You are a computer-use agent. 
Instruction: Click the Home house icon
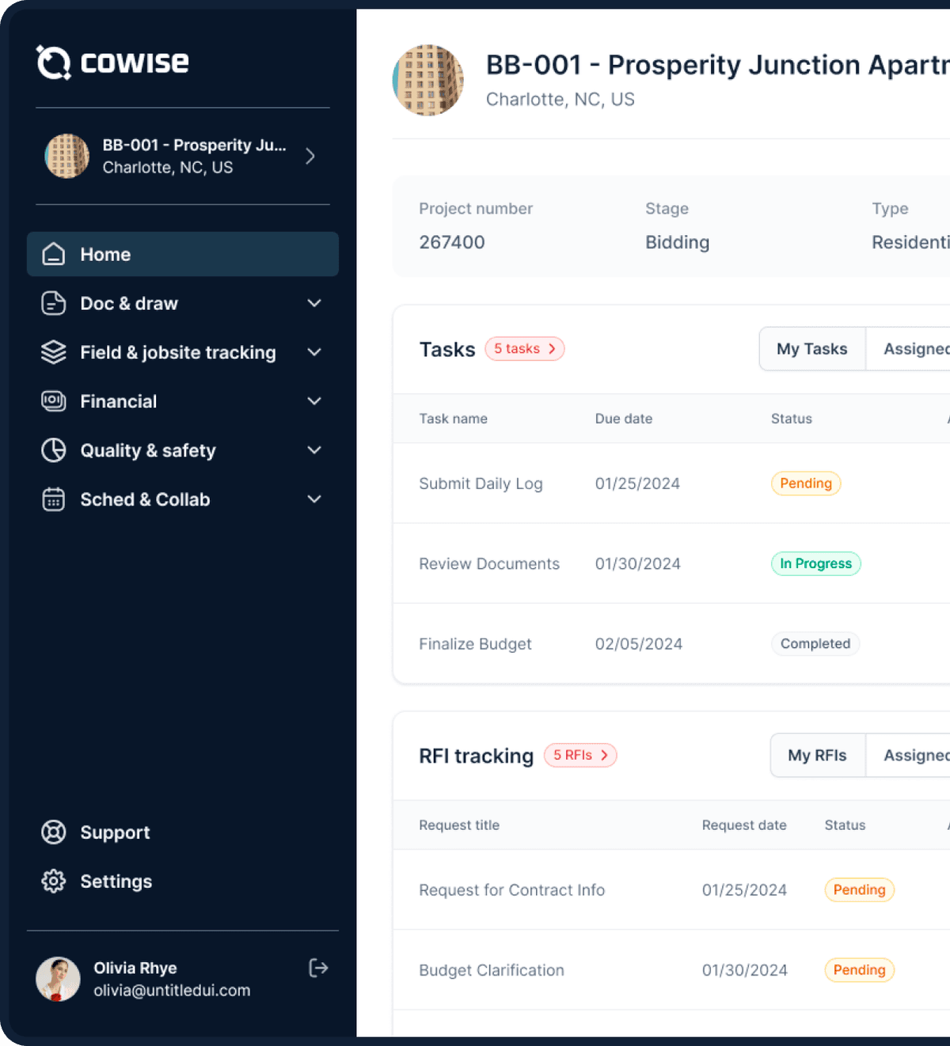(53, 254)
